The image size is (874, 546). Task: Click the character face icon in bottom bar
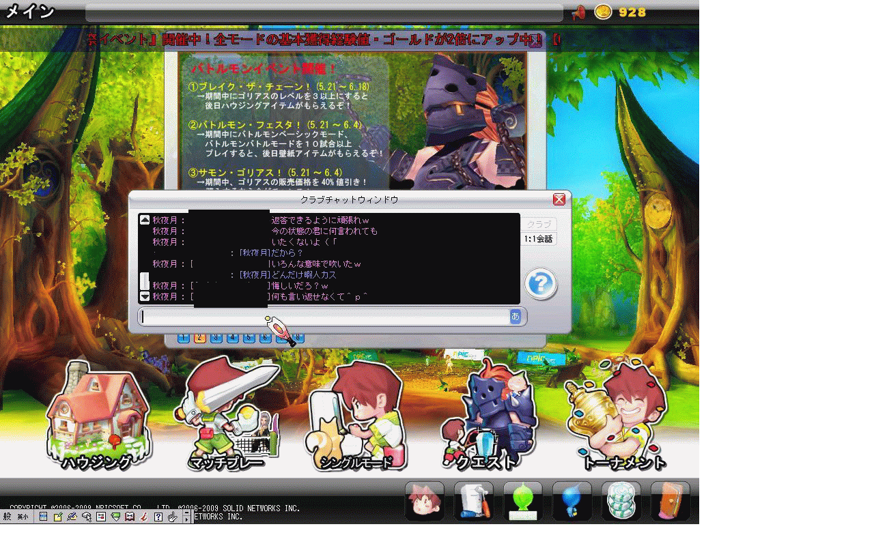[425, 502]
